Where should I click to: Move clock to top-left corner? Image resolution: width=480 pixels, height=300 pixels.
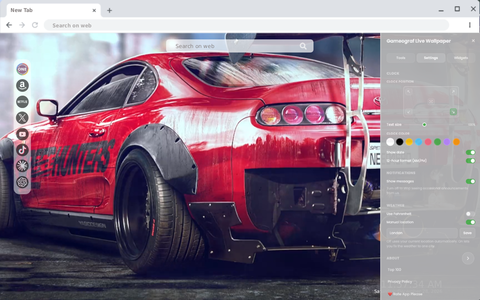[x=409, y=92]
